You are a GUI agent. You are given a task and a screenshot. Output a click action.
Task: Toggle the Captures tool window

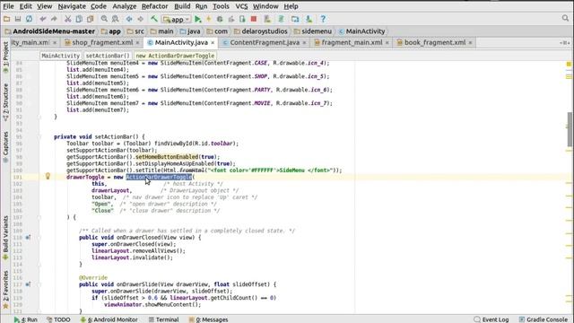tap(5, 147)
